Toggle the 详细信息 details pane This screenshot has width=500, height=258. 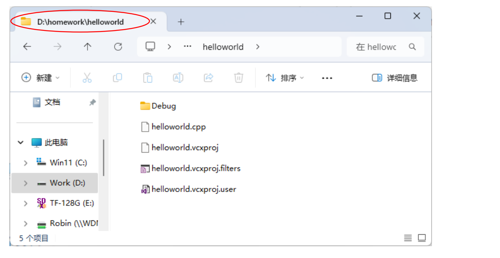(x=395, y=78)
